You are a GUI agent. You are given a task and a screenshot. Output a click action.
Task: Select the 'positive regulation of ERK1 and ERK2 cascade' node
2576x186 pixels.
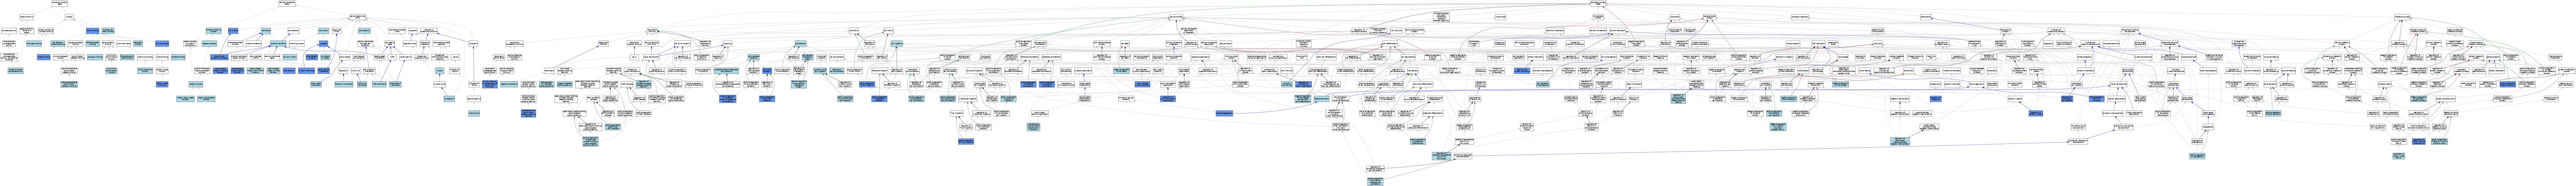(613, 127)
